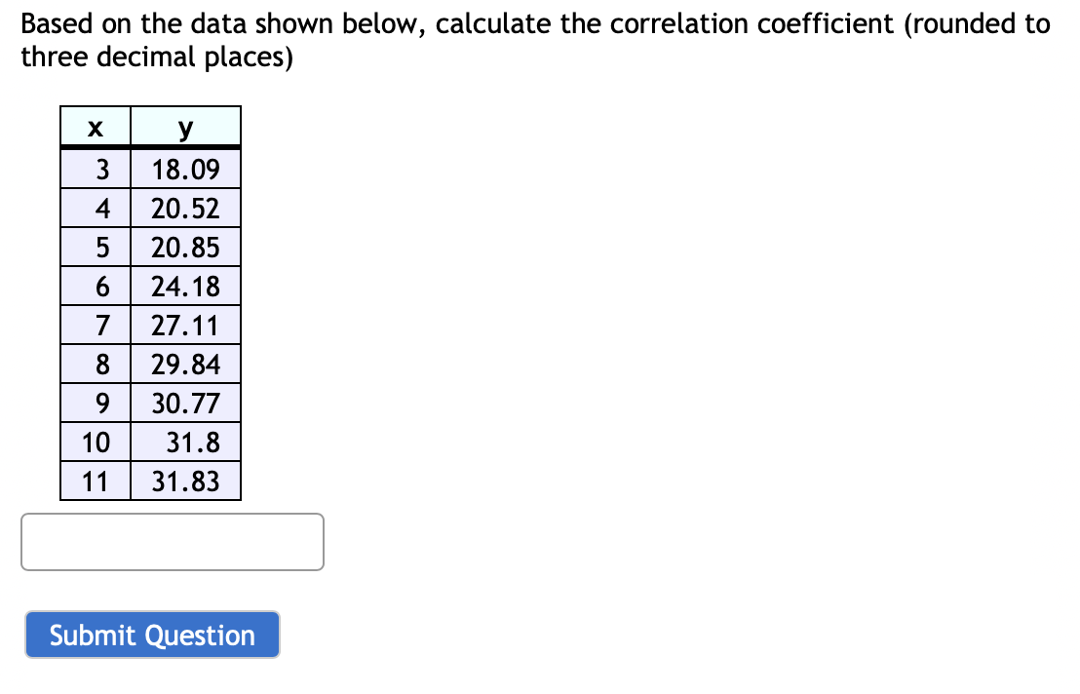
Task: Select the cell showing 27.11
Action: (x=185, y=325)
